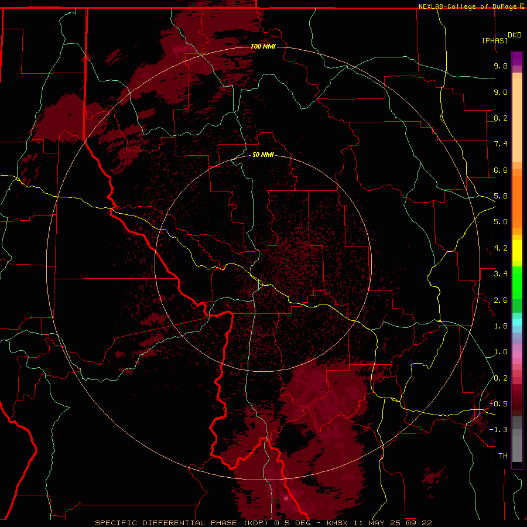Click the 9.0 legend value
The image size is (527, 527).
tap(501, 92)
